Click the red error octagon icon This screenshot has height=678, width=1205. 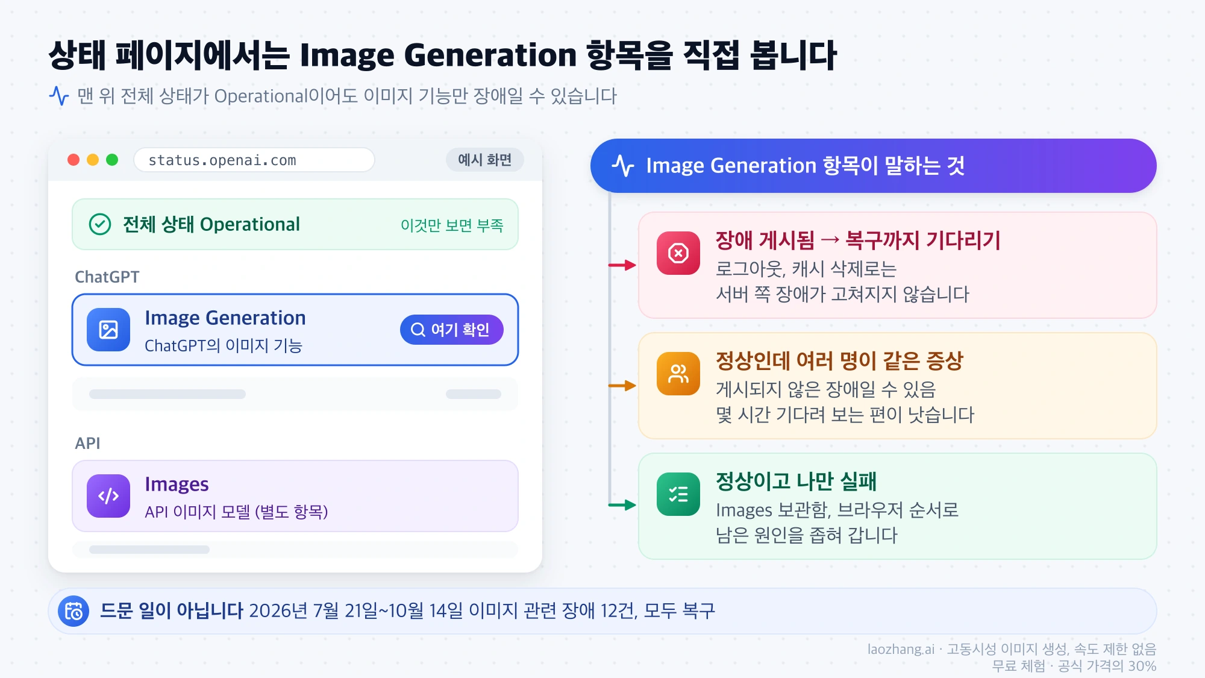[x=678, y=253]
